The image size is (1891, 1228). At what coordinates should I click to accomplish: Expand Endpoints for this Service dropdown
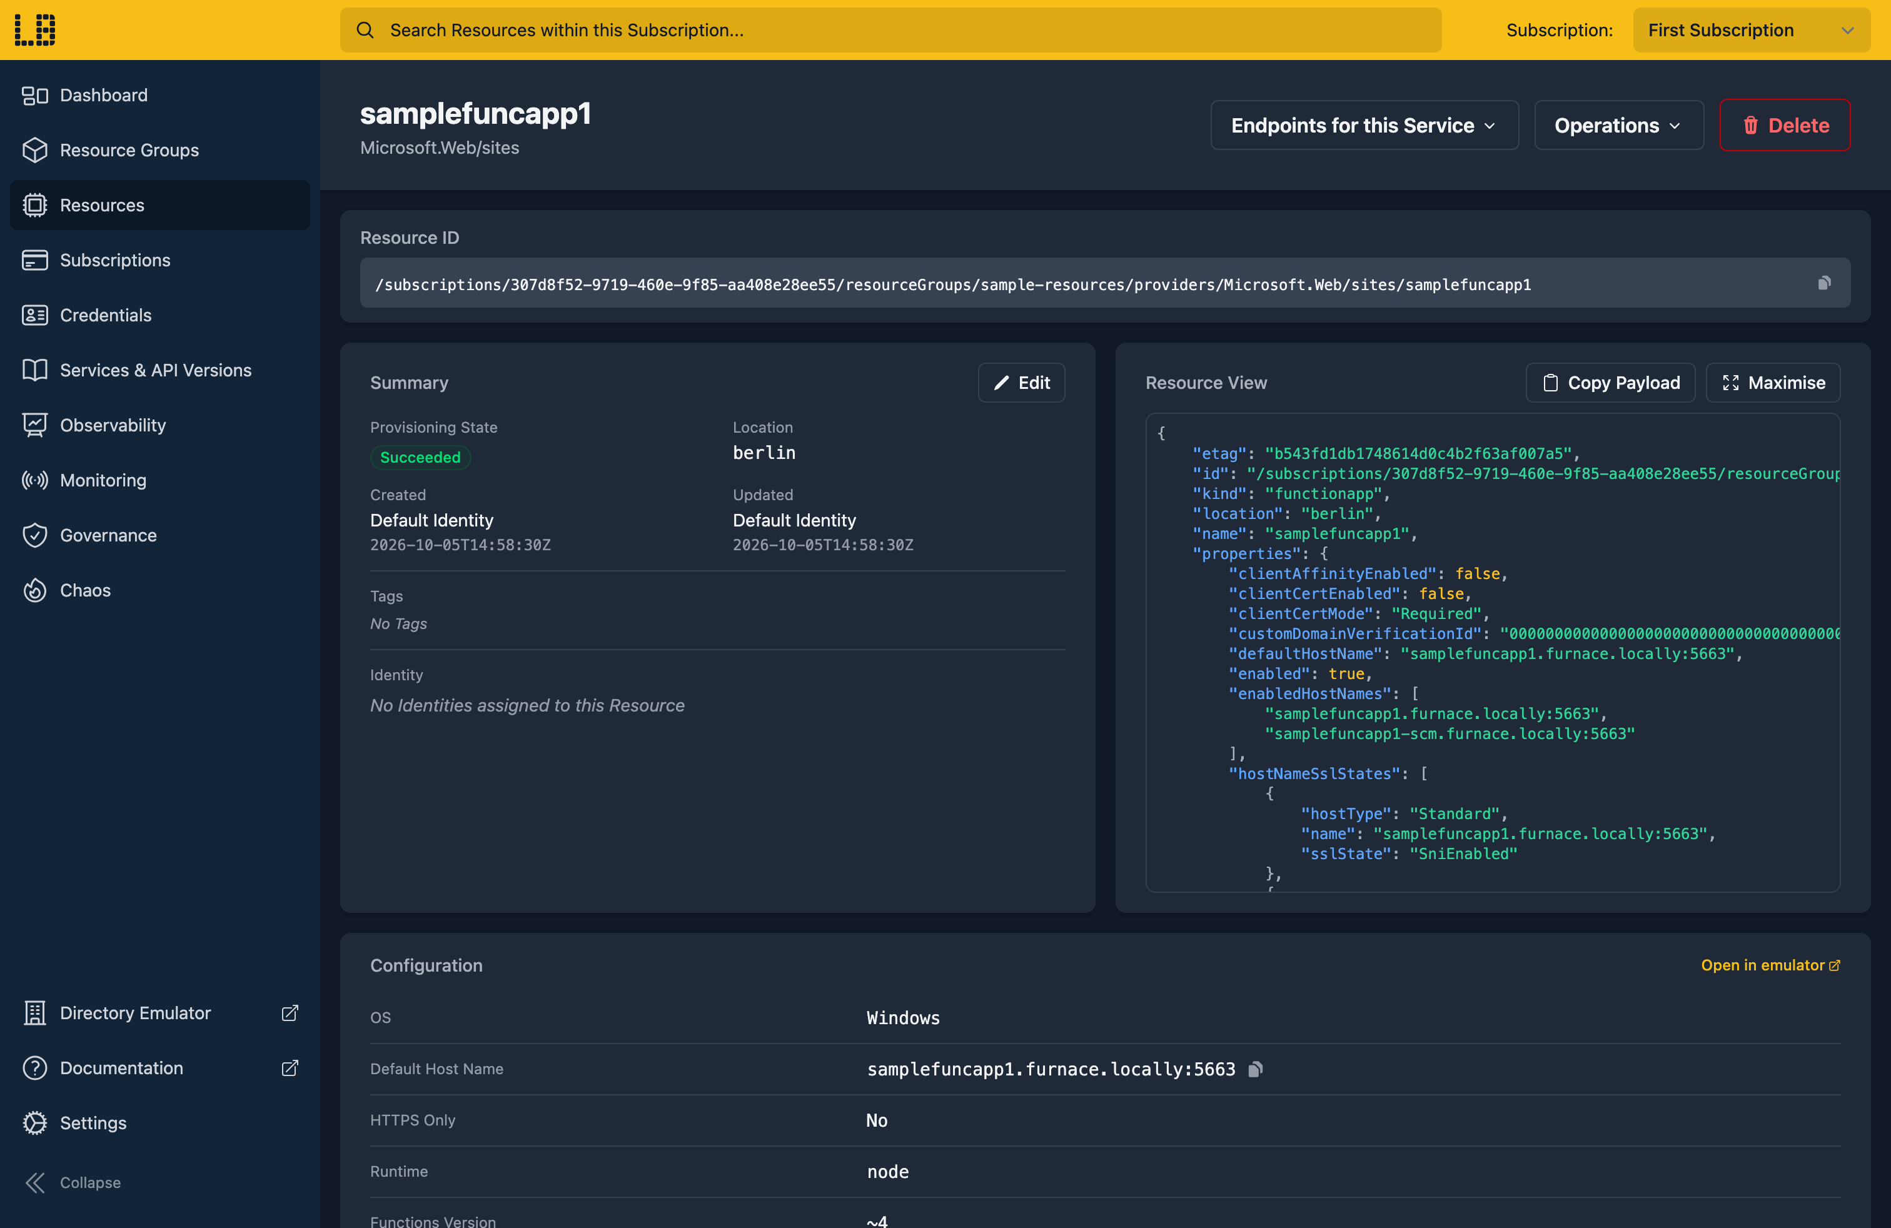point(1364,126)
